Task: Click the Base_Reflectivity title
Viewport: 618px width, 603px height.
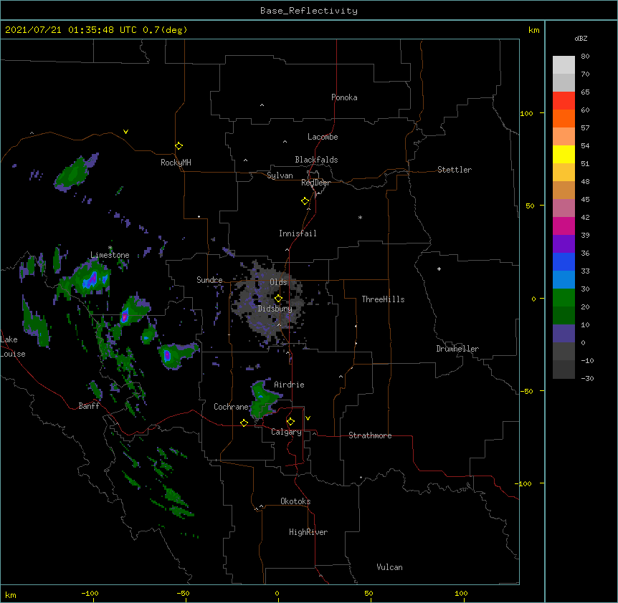Action: (x=309, y=11)
